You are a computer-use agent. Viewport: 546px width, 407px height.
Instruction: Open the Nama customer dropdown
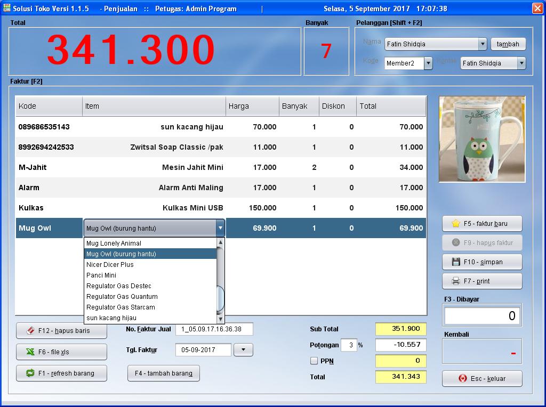[x=483, y=44]
